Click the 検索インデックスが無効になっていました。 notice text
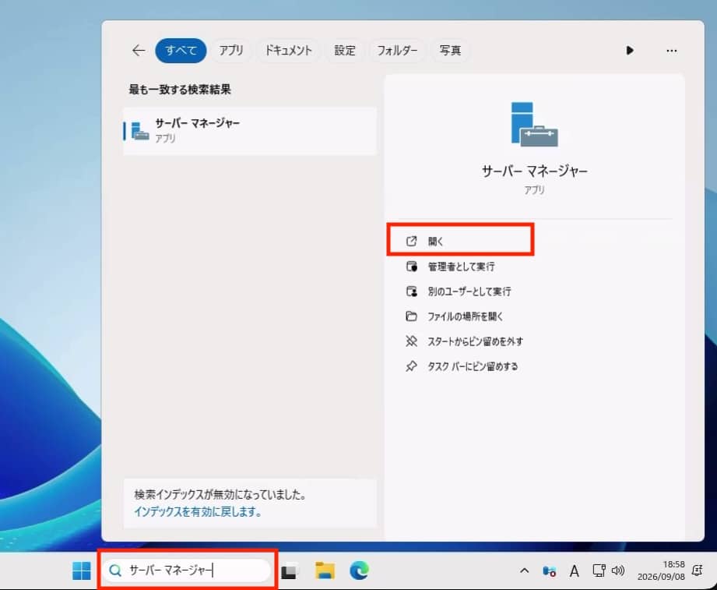The image size is (717, 590). [220, 494]
